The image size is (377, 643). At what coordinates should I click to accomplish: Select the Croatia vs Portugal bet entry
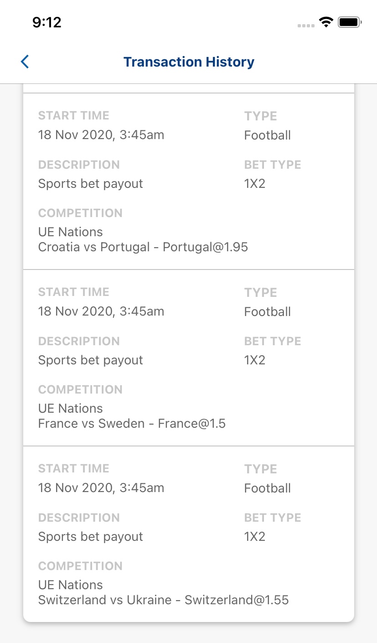tap(189, 181)
